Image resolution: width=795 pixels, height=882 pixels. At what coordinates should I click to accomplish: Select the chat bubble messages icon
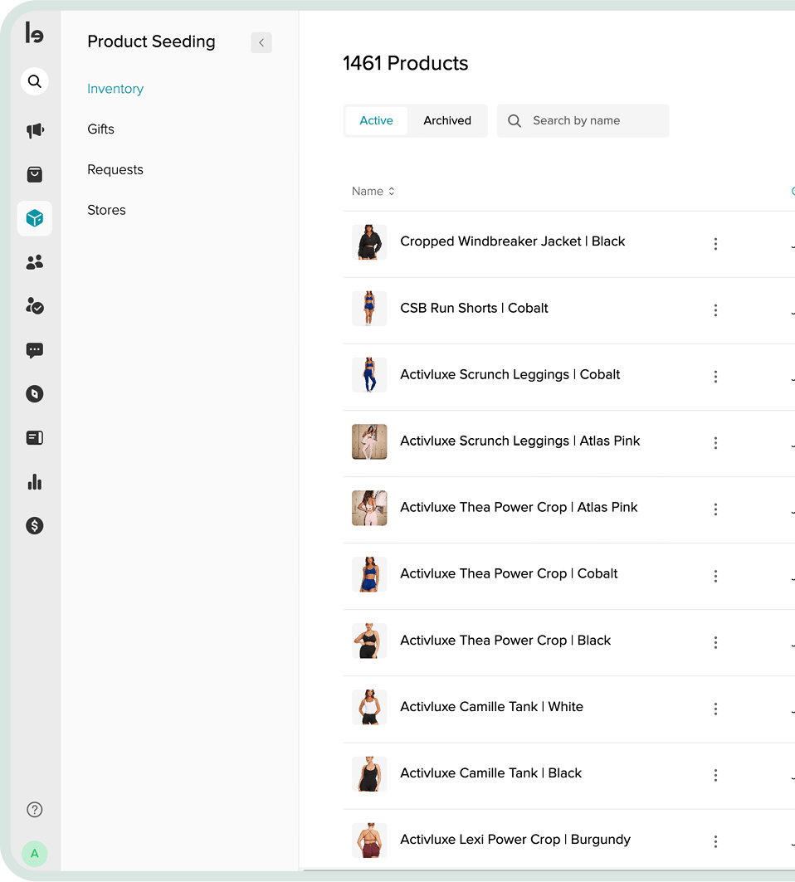35,350
